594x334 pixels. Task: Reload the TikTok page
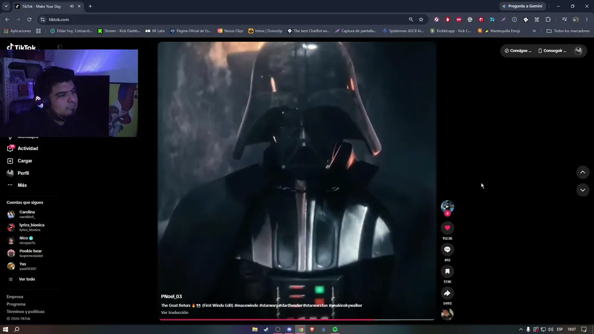[29, 19]
